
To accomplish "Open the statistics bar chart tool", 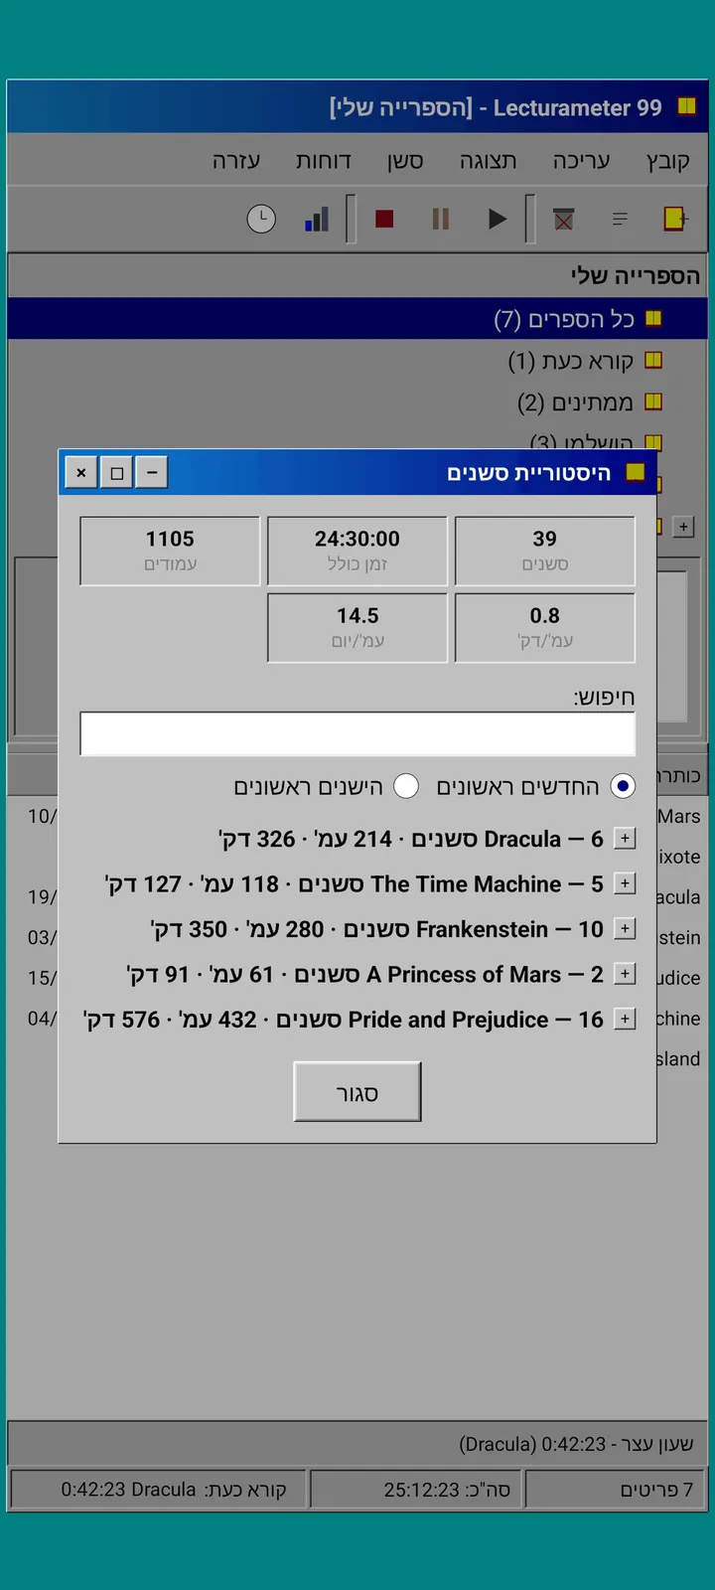I will coord(317,219).
